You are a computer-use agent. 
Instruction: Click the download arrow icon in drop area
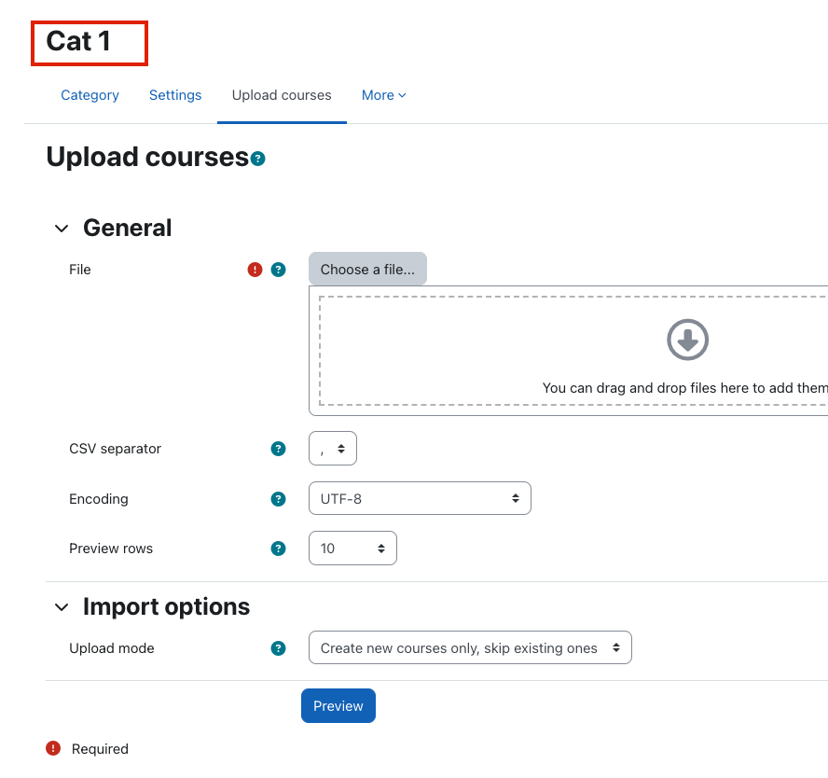click(x=687, y=340)
